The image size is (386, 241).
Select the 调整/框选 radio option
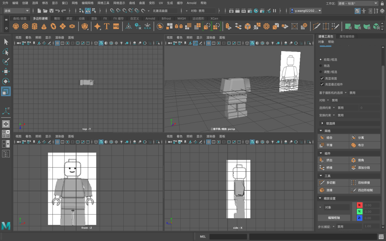click(320, 72)
